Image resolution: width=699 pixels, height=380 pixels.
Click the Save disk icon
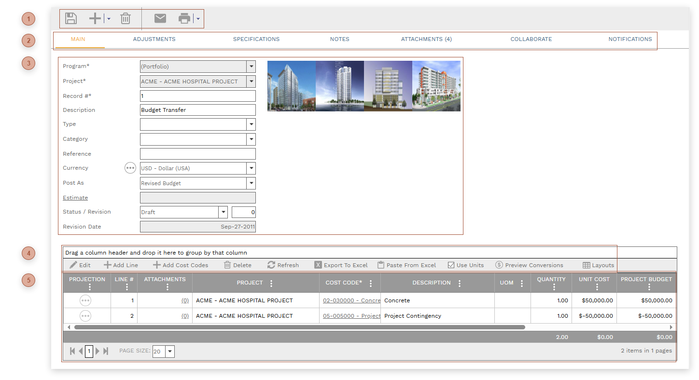click(x=71, y=19)
